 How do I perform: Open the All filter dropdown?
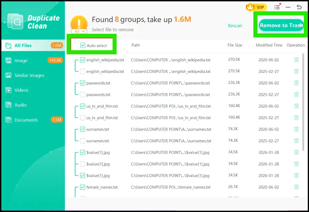(79, 31)
